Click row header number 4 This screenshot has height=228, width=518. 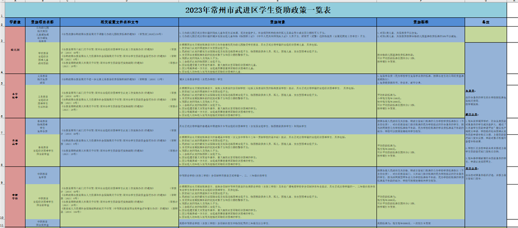(3, 58)
